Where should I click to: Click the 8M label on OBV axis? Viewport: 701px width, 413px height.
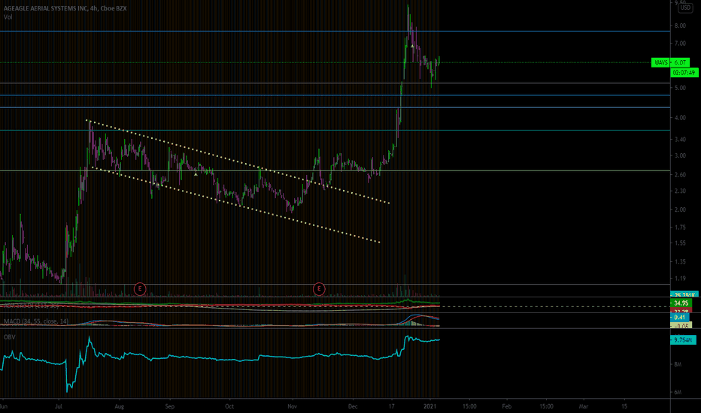[678, 364]
